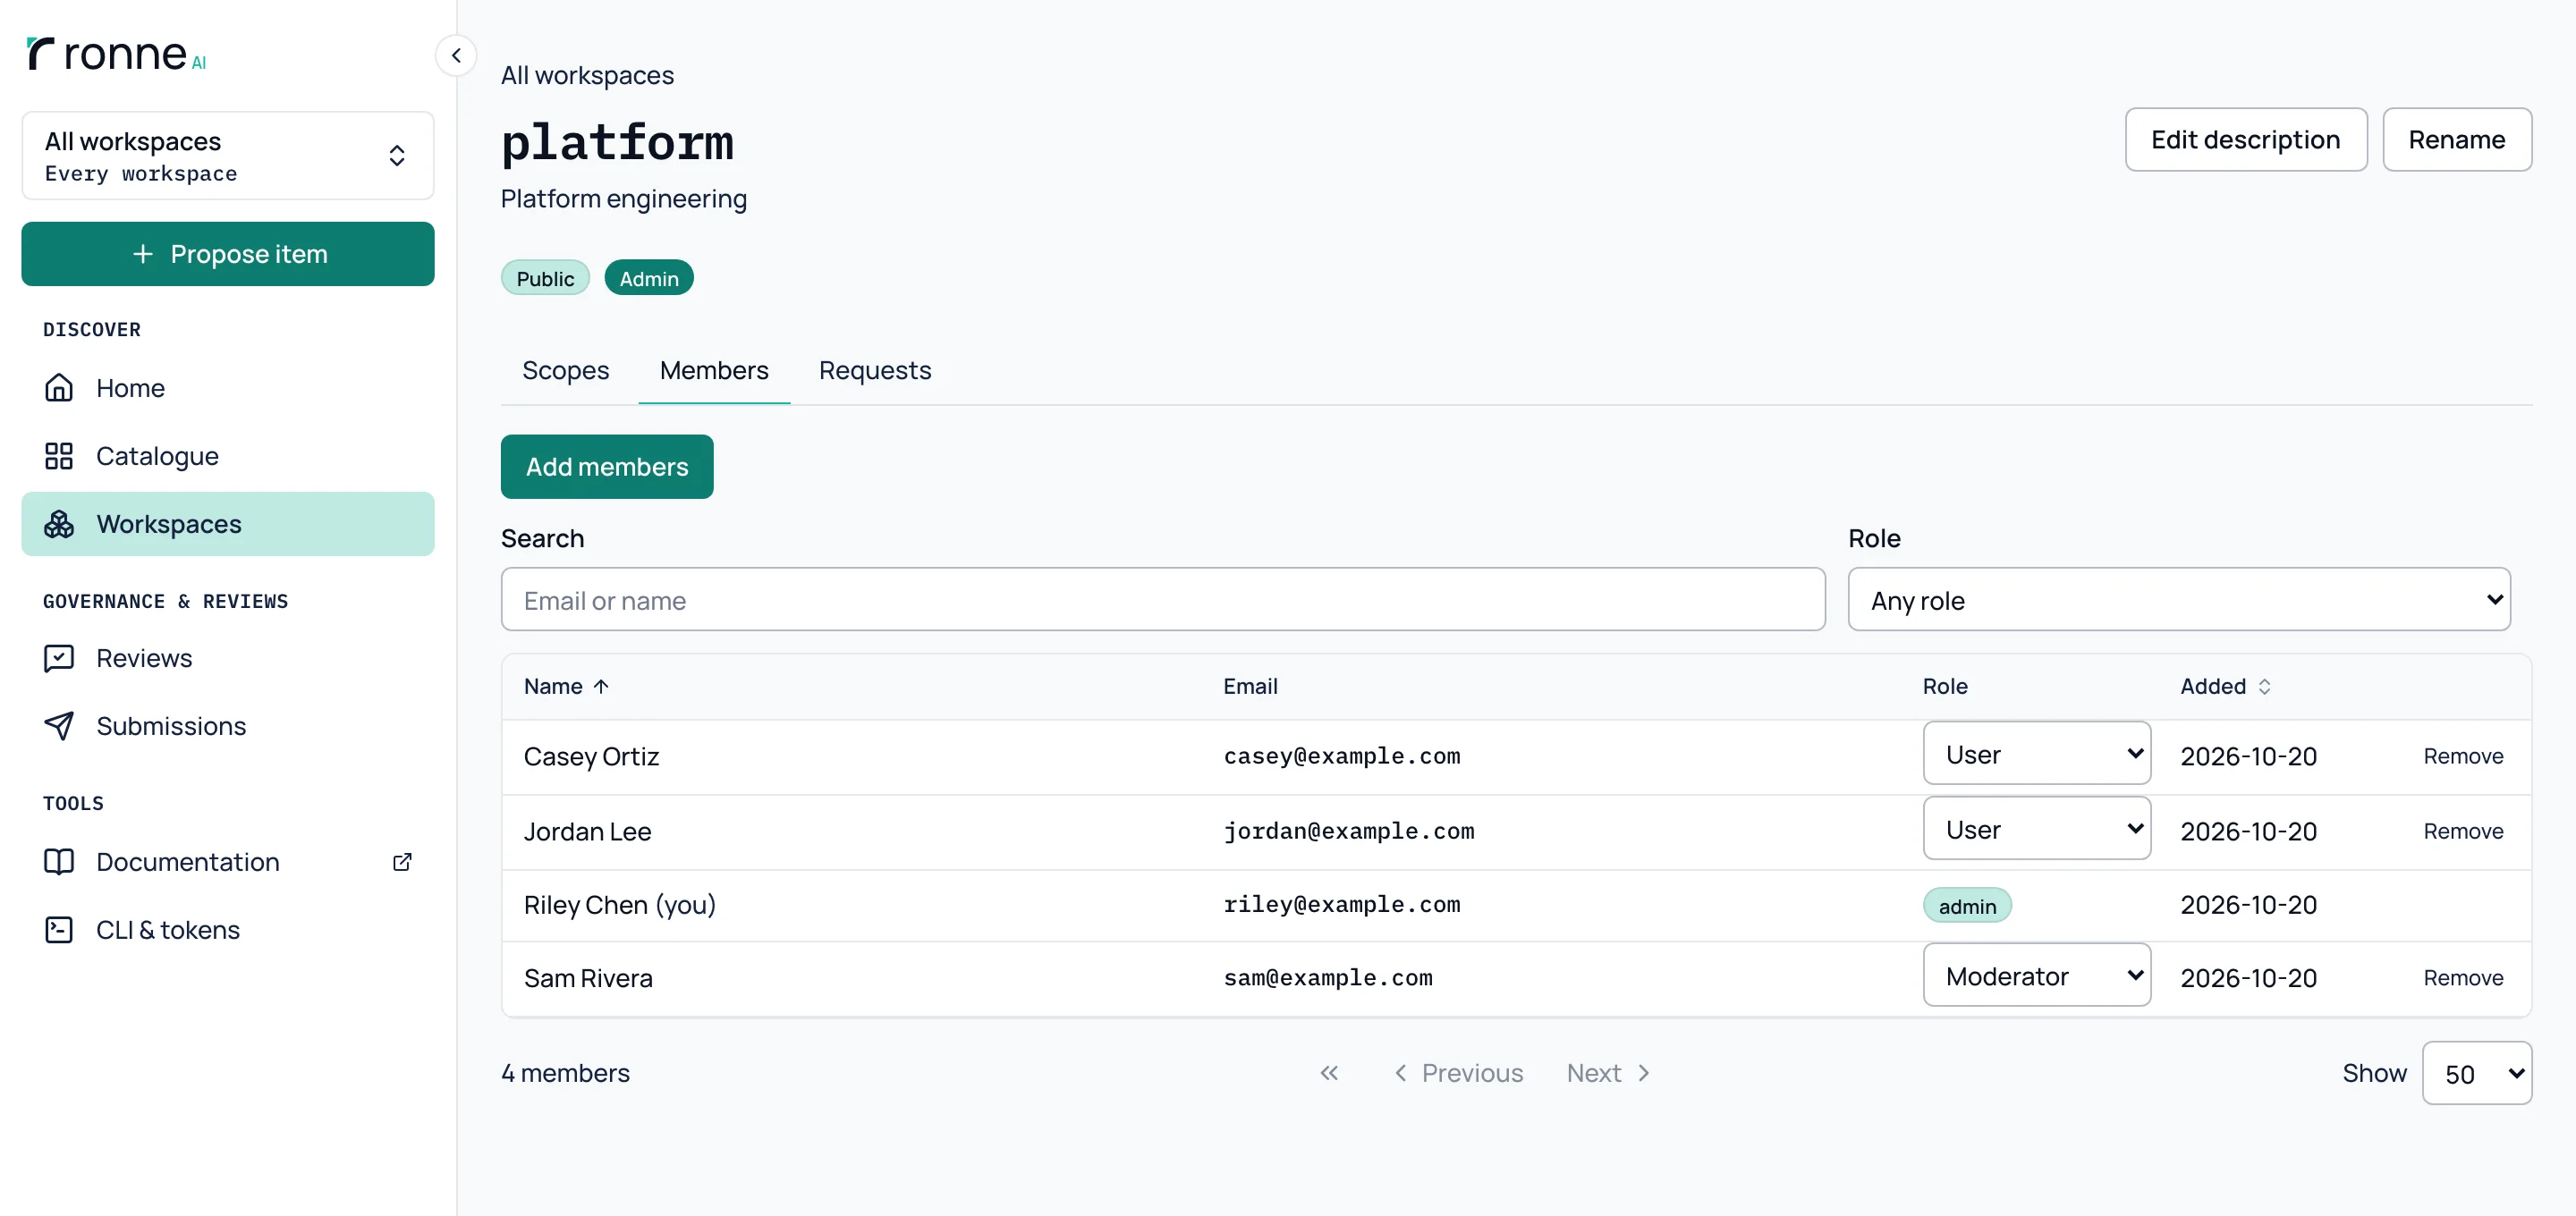The width and height of the screenshot is (2576, 1216).
Task: Click the plus icon in Propose item
Action: coord(143,254)
